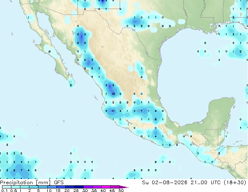Click the date text 'Su 02-08-2026'
The width and height of the screenshot is (248, 192).
[165, 183]
